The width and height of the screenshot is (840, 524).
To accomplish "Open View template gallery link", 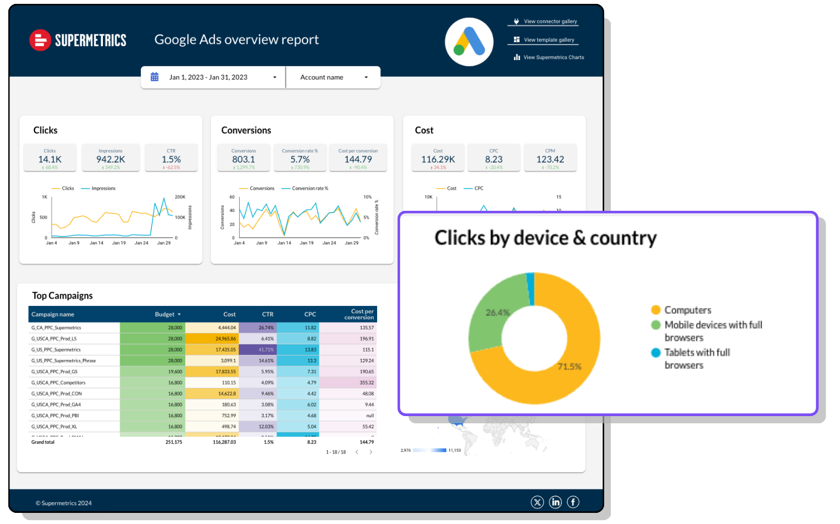I will pyautogui.click(x=549, y=40).
